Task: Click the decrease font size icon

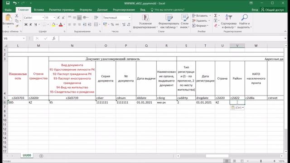Action: 63,18
